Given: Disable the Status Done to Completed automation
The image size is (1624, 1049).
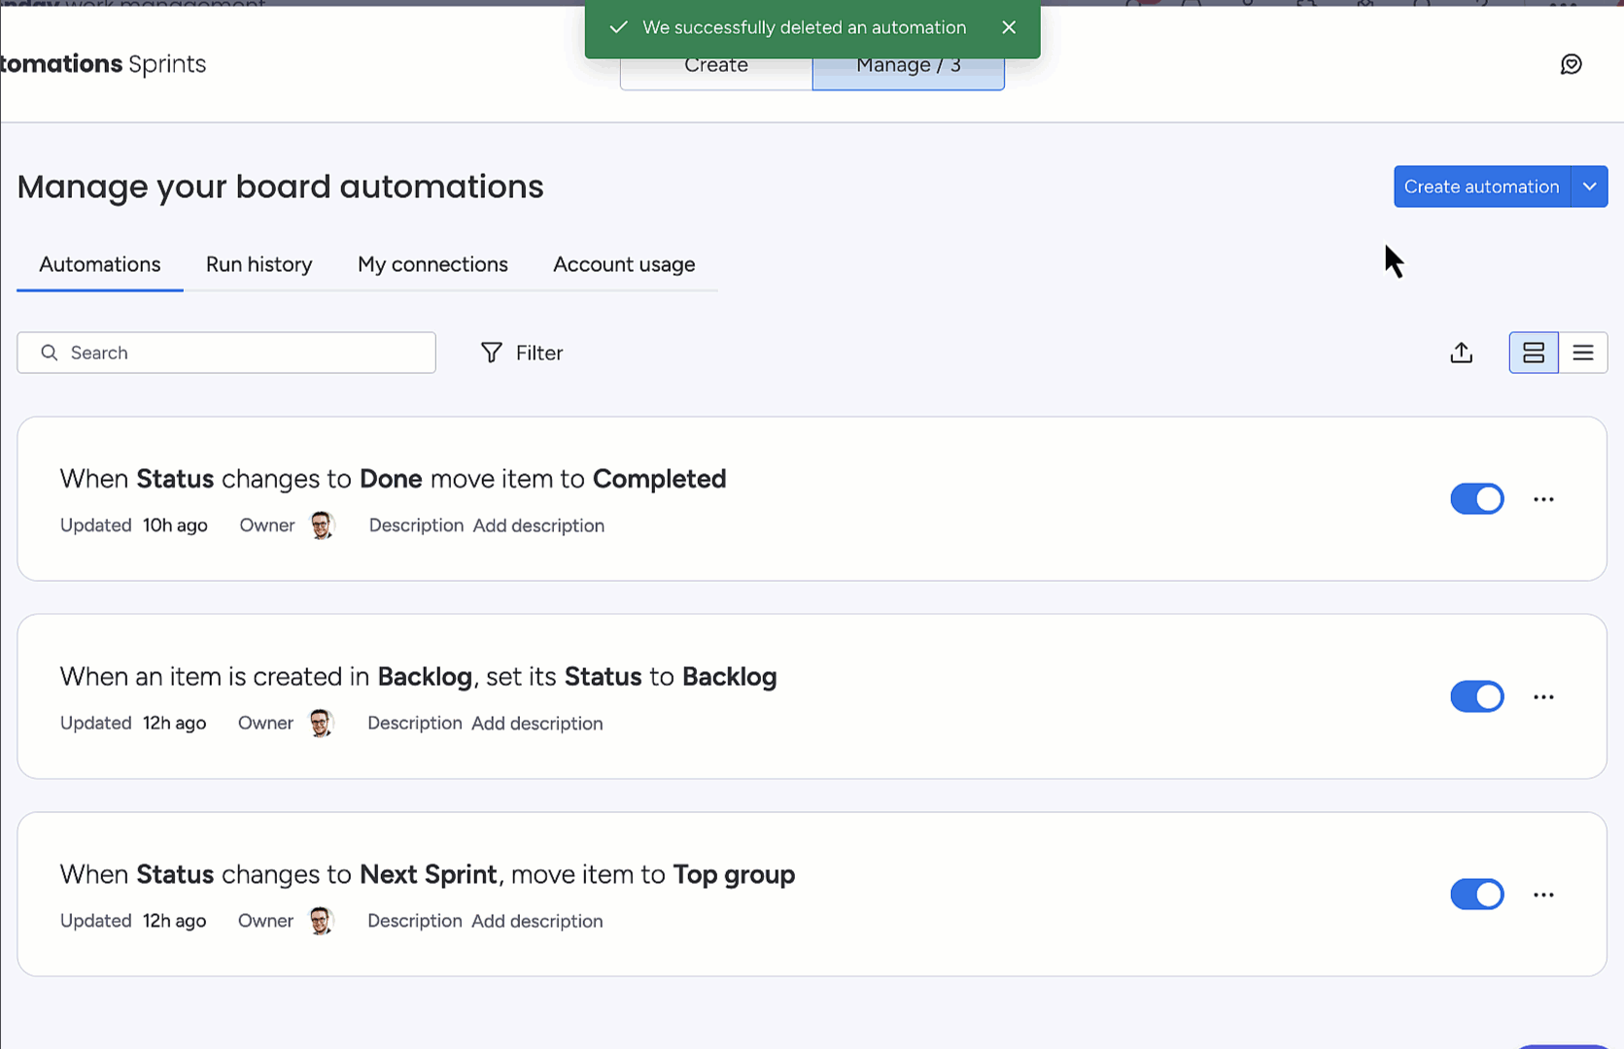Looking at the screenshot, I should [x=1476, y=499].
